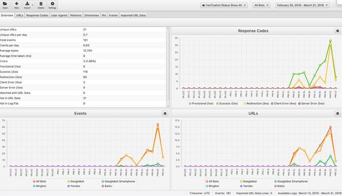Select the Success (2xx) table row

pyautogui.click(x=83, y=72)
